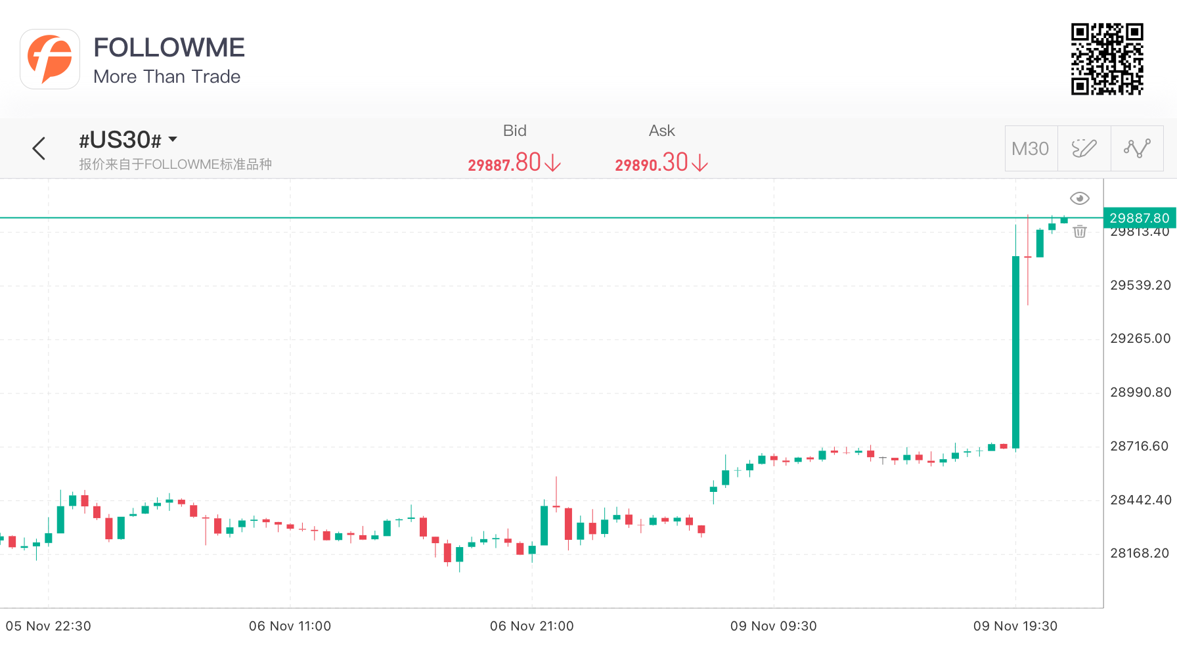1177x662 pixels.
Task: Expand the #US30# symbol dropdown arrow
Action: pos(173,139)
